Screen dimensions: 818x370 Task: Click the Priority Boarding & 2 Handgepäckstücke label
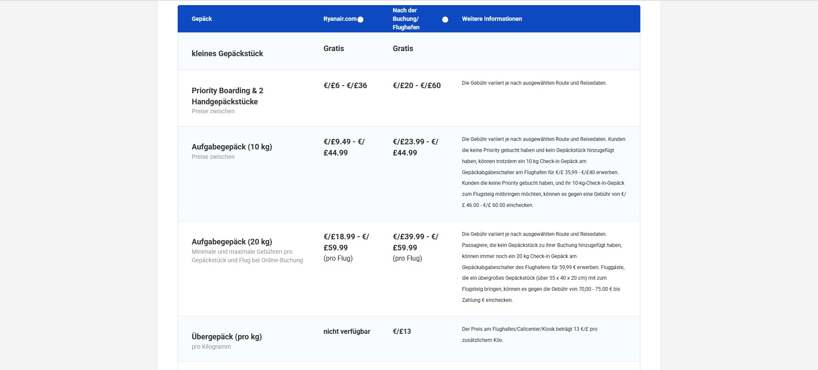click(x=227, y=96)
